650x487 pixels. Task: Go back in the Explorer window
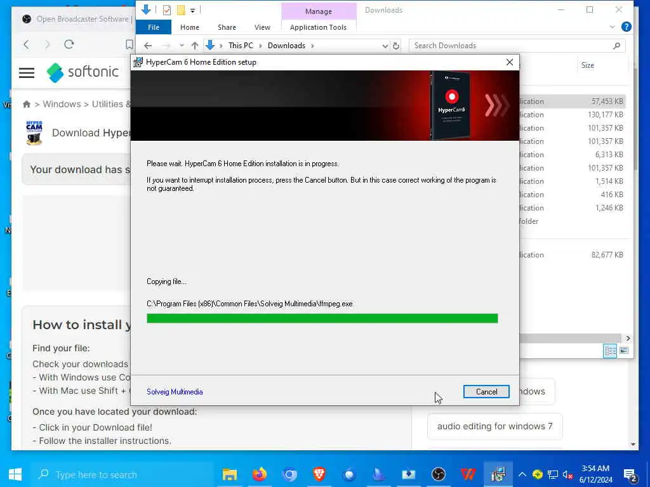pyautogui.click(x=148, y=46)
